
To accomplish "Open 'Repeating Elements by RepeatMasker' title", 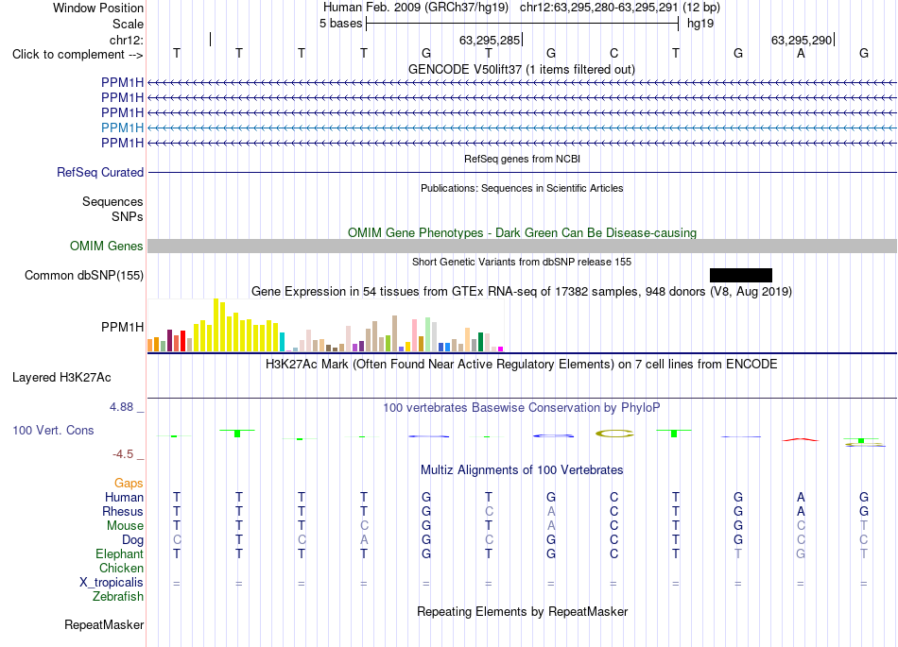I will pyautogui.click(x=522, y=611).
